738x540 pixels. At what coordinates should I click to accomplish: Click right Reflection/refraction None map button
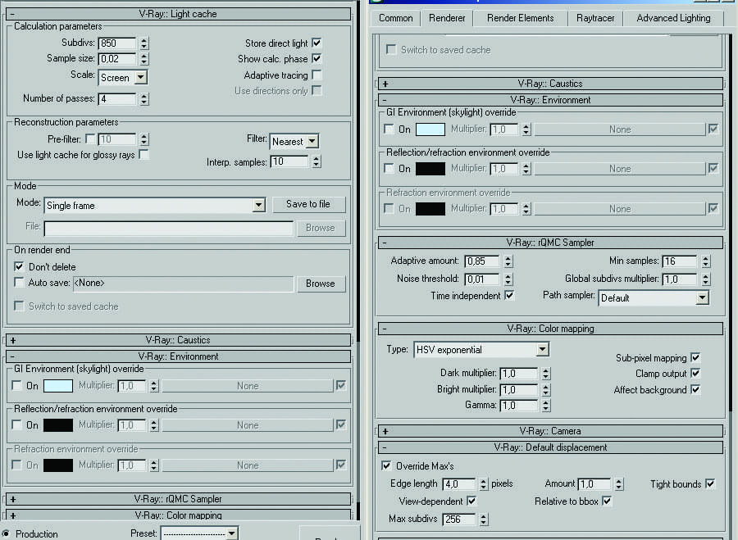click(x=620, y=169)
